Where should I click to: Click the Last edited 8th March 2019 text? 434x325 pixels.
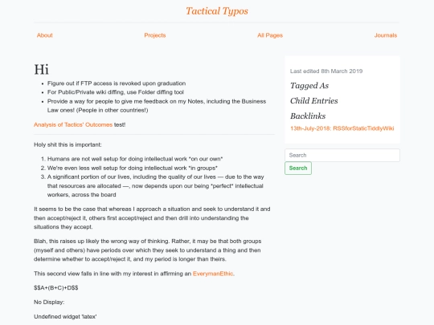[326, 71]
